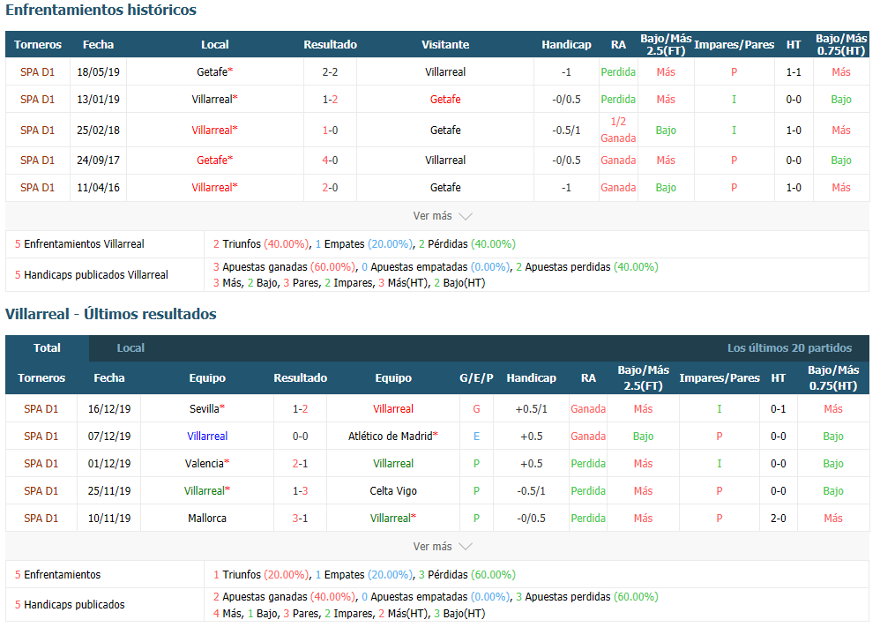Click Getafe local team on 24/09/17
The width and height of the screenshot is (880, 627).
[214, 160]
